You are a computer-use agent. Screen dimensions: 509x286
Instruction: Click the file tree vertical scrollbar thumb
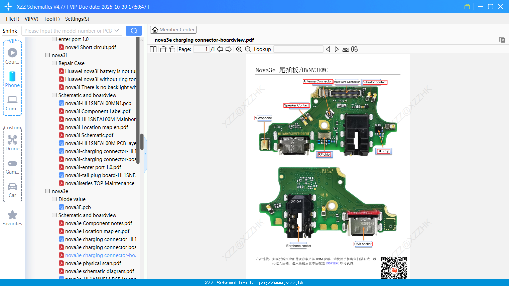tap(142, 142)
